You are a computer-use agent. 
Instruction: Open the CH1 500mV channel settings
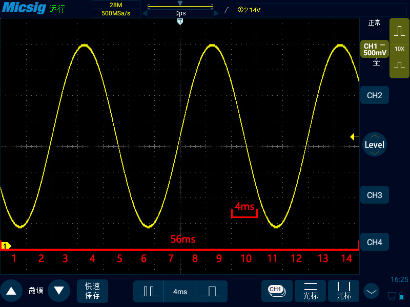coord(375,49)
